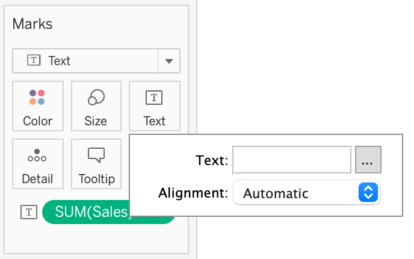Screen dimensions: 414x259
Task: Click the ellipsis button to edit text
Action: point(368,160)
